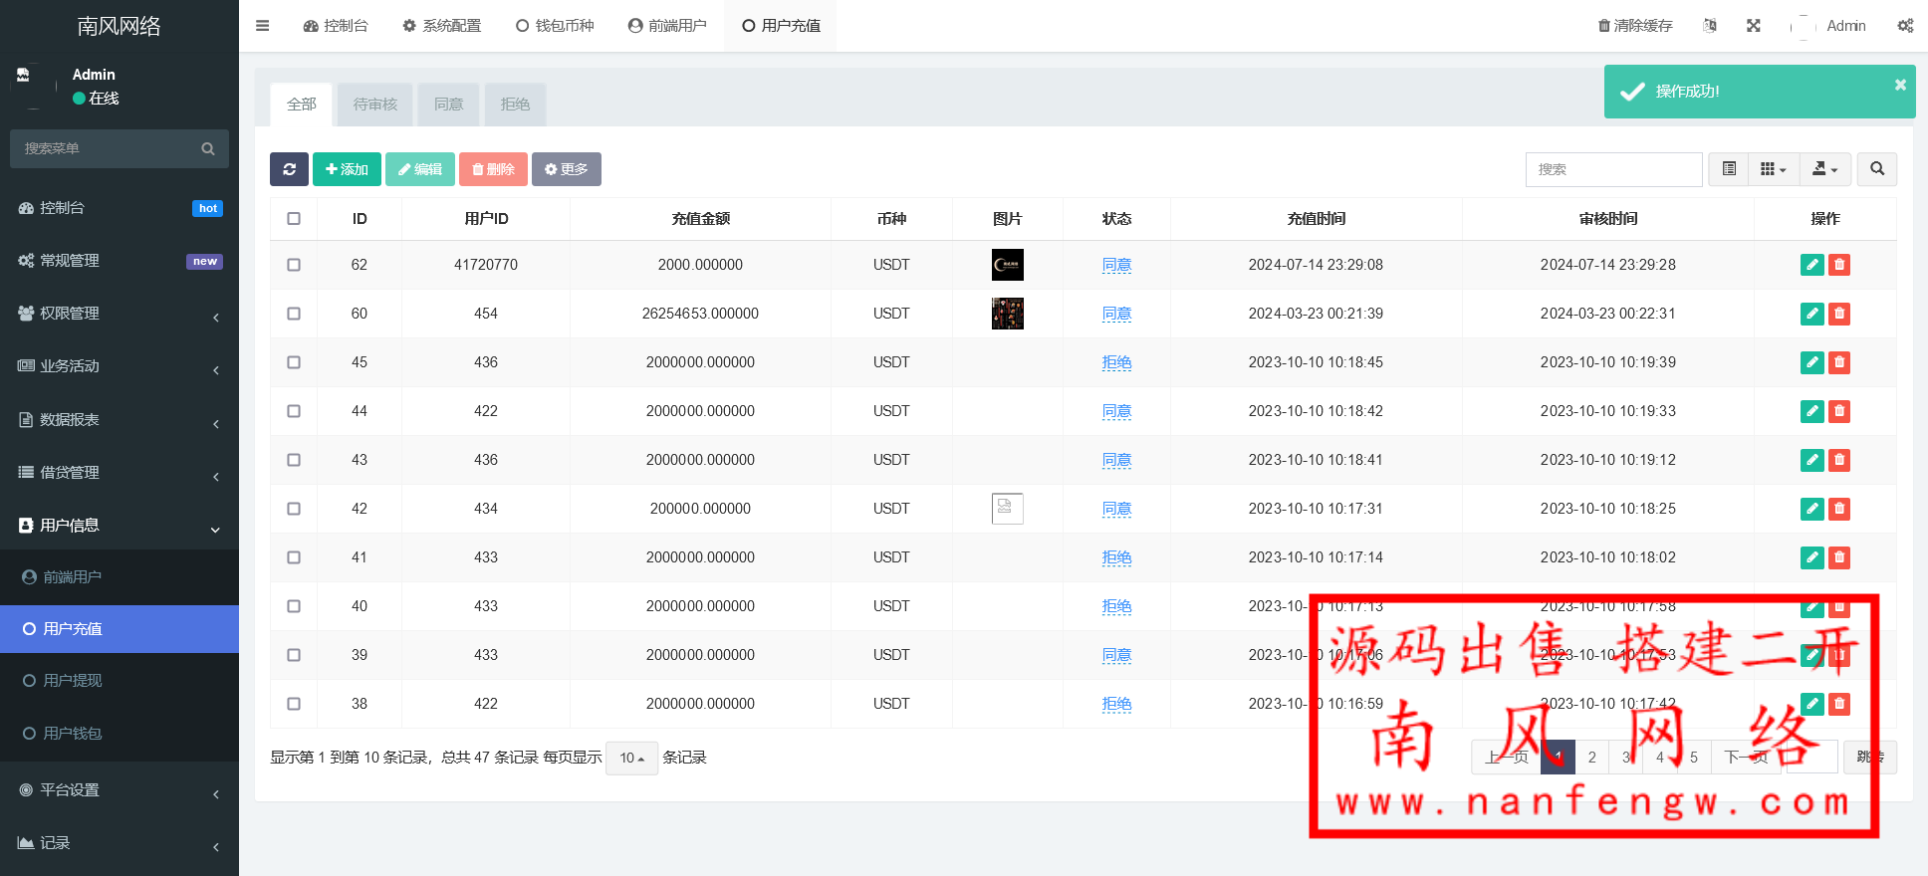Click the magnifier advanced search icon

1876,169
